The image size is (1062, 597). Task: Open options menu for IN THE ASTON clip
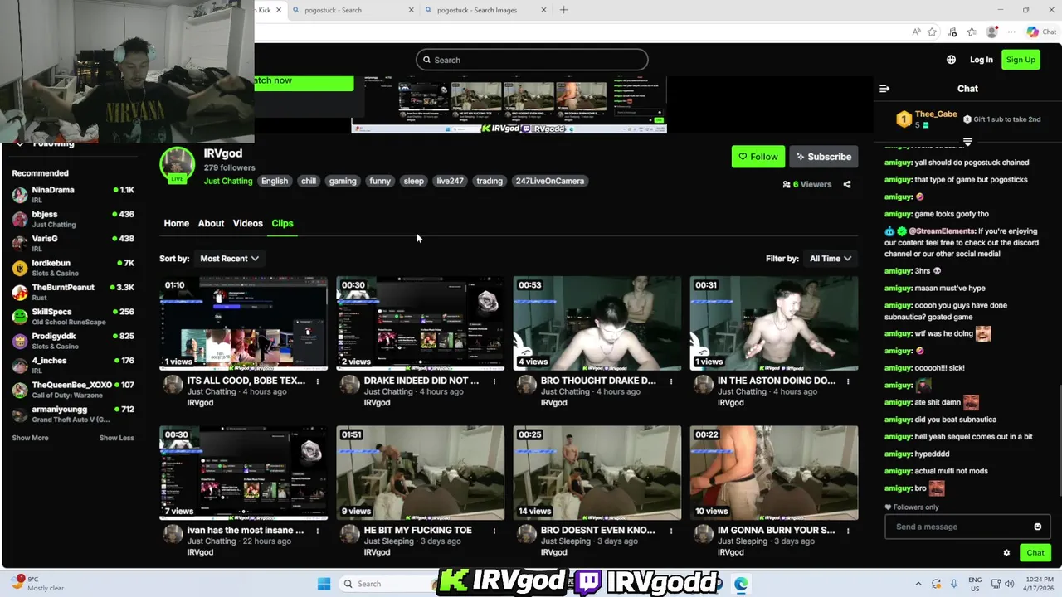(x=847, y=381)
